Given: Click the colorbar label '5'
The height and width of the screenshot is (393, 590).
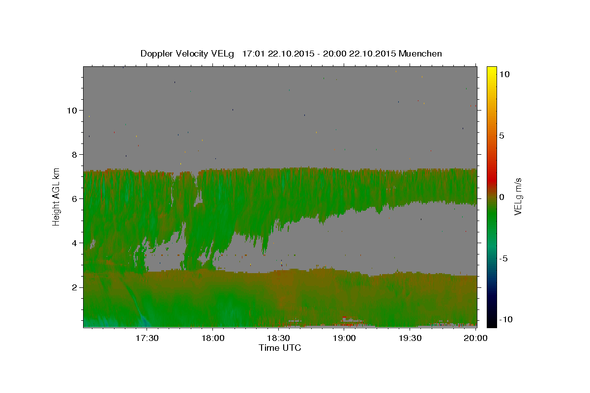Looking at the screenshot, I should click(501, 136).
